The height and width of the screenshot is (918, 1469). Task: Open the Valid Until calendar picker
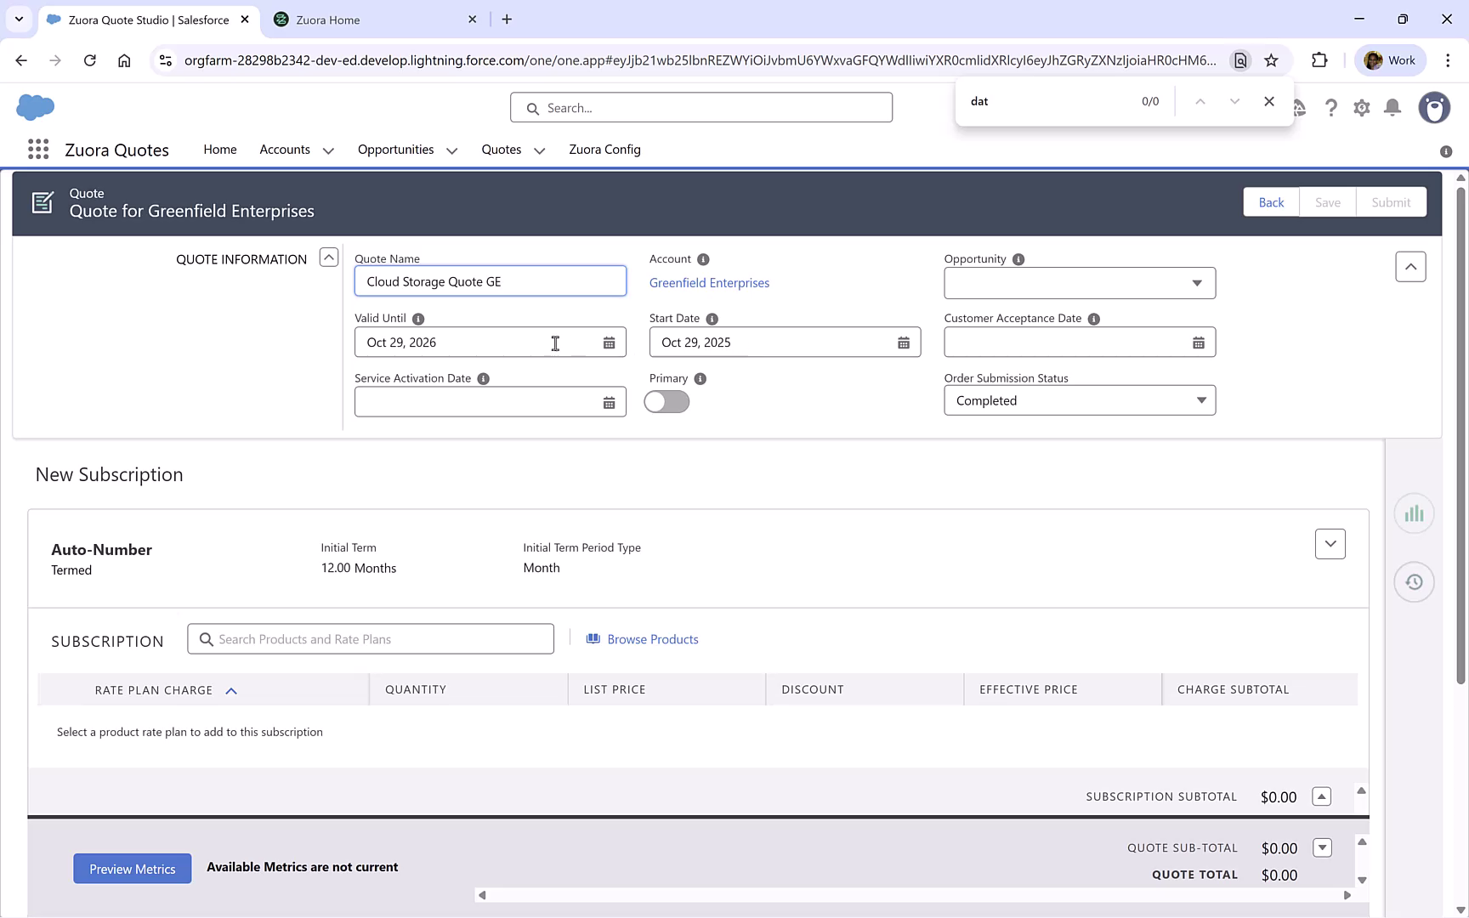(x=609, y=342)
